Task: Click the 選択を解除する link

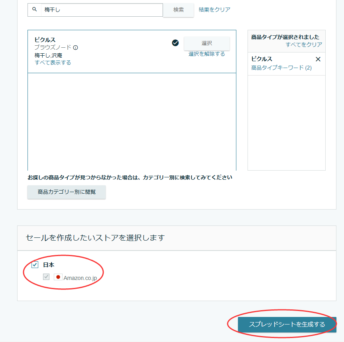Action: 206,54
